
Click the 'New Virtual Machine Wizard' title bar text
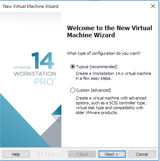[x=31, y=6]
